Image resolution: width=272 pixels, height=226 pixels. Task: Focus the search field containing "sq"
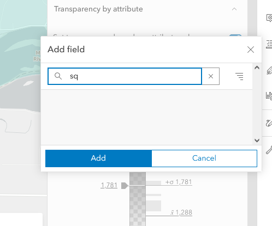click(x=125, y=76)
